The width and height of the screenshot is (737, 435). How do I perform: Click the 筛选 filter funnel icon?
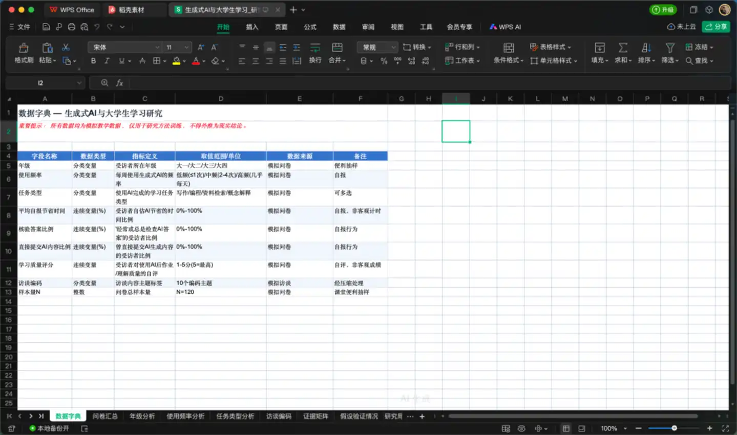670,48
